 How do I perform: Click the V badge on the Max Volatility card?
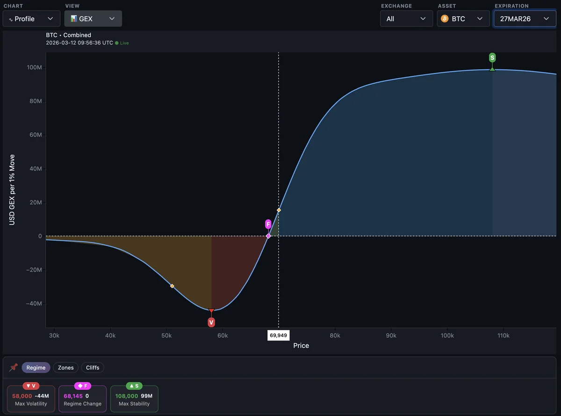click(31, 386)
